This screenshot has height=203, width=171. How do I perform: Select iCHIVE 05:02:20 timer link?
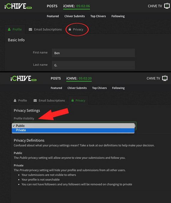coord(79,78)
